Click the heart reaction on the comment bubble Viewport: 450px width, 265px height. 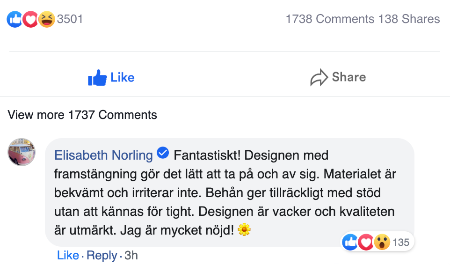point(366,242)
